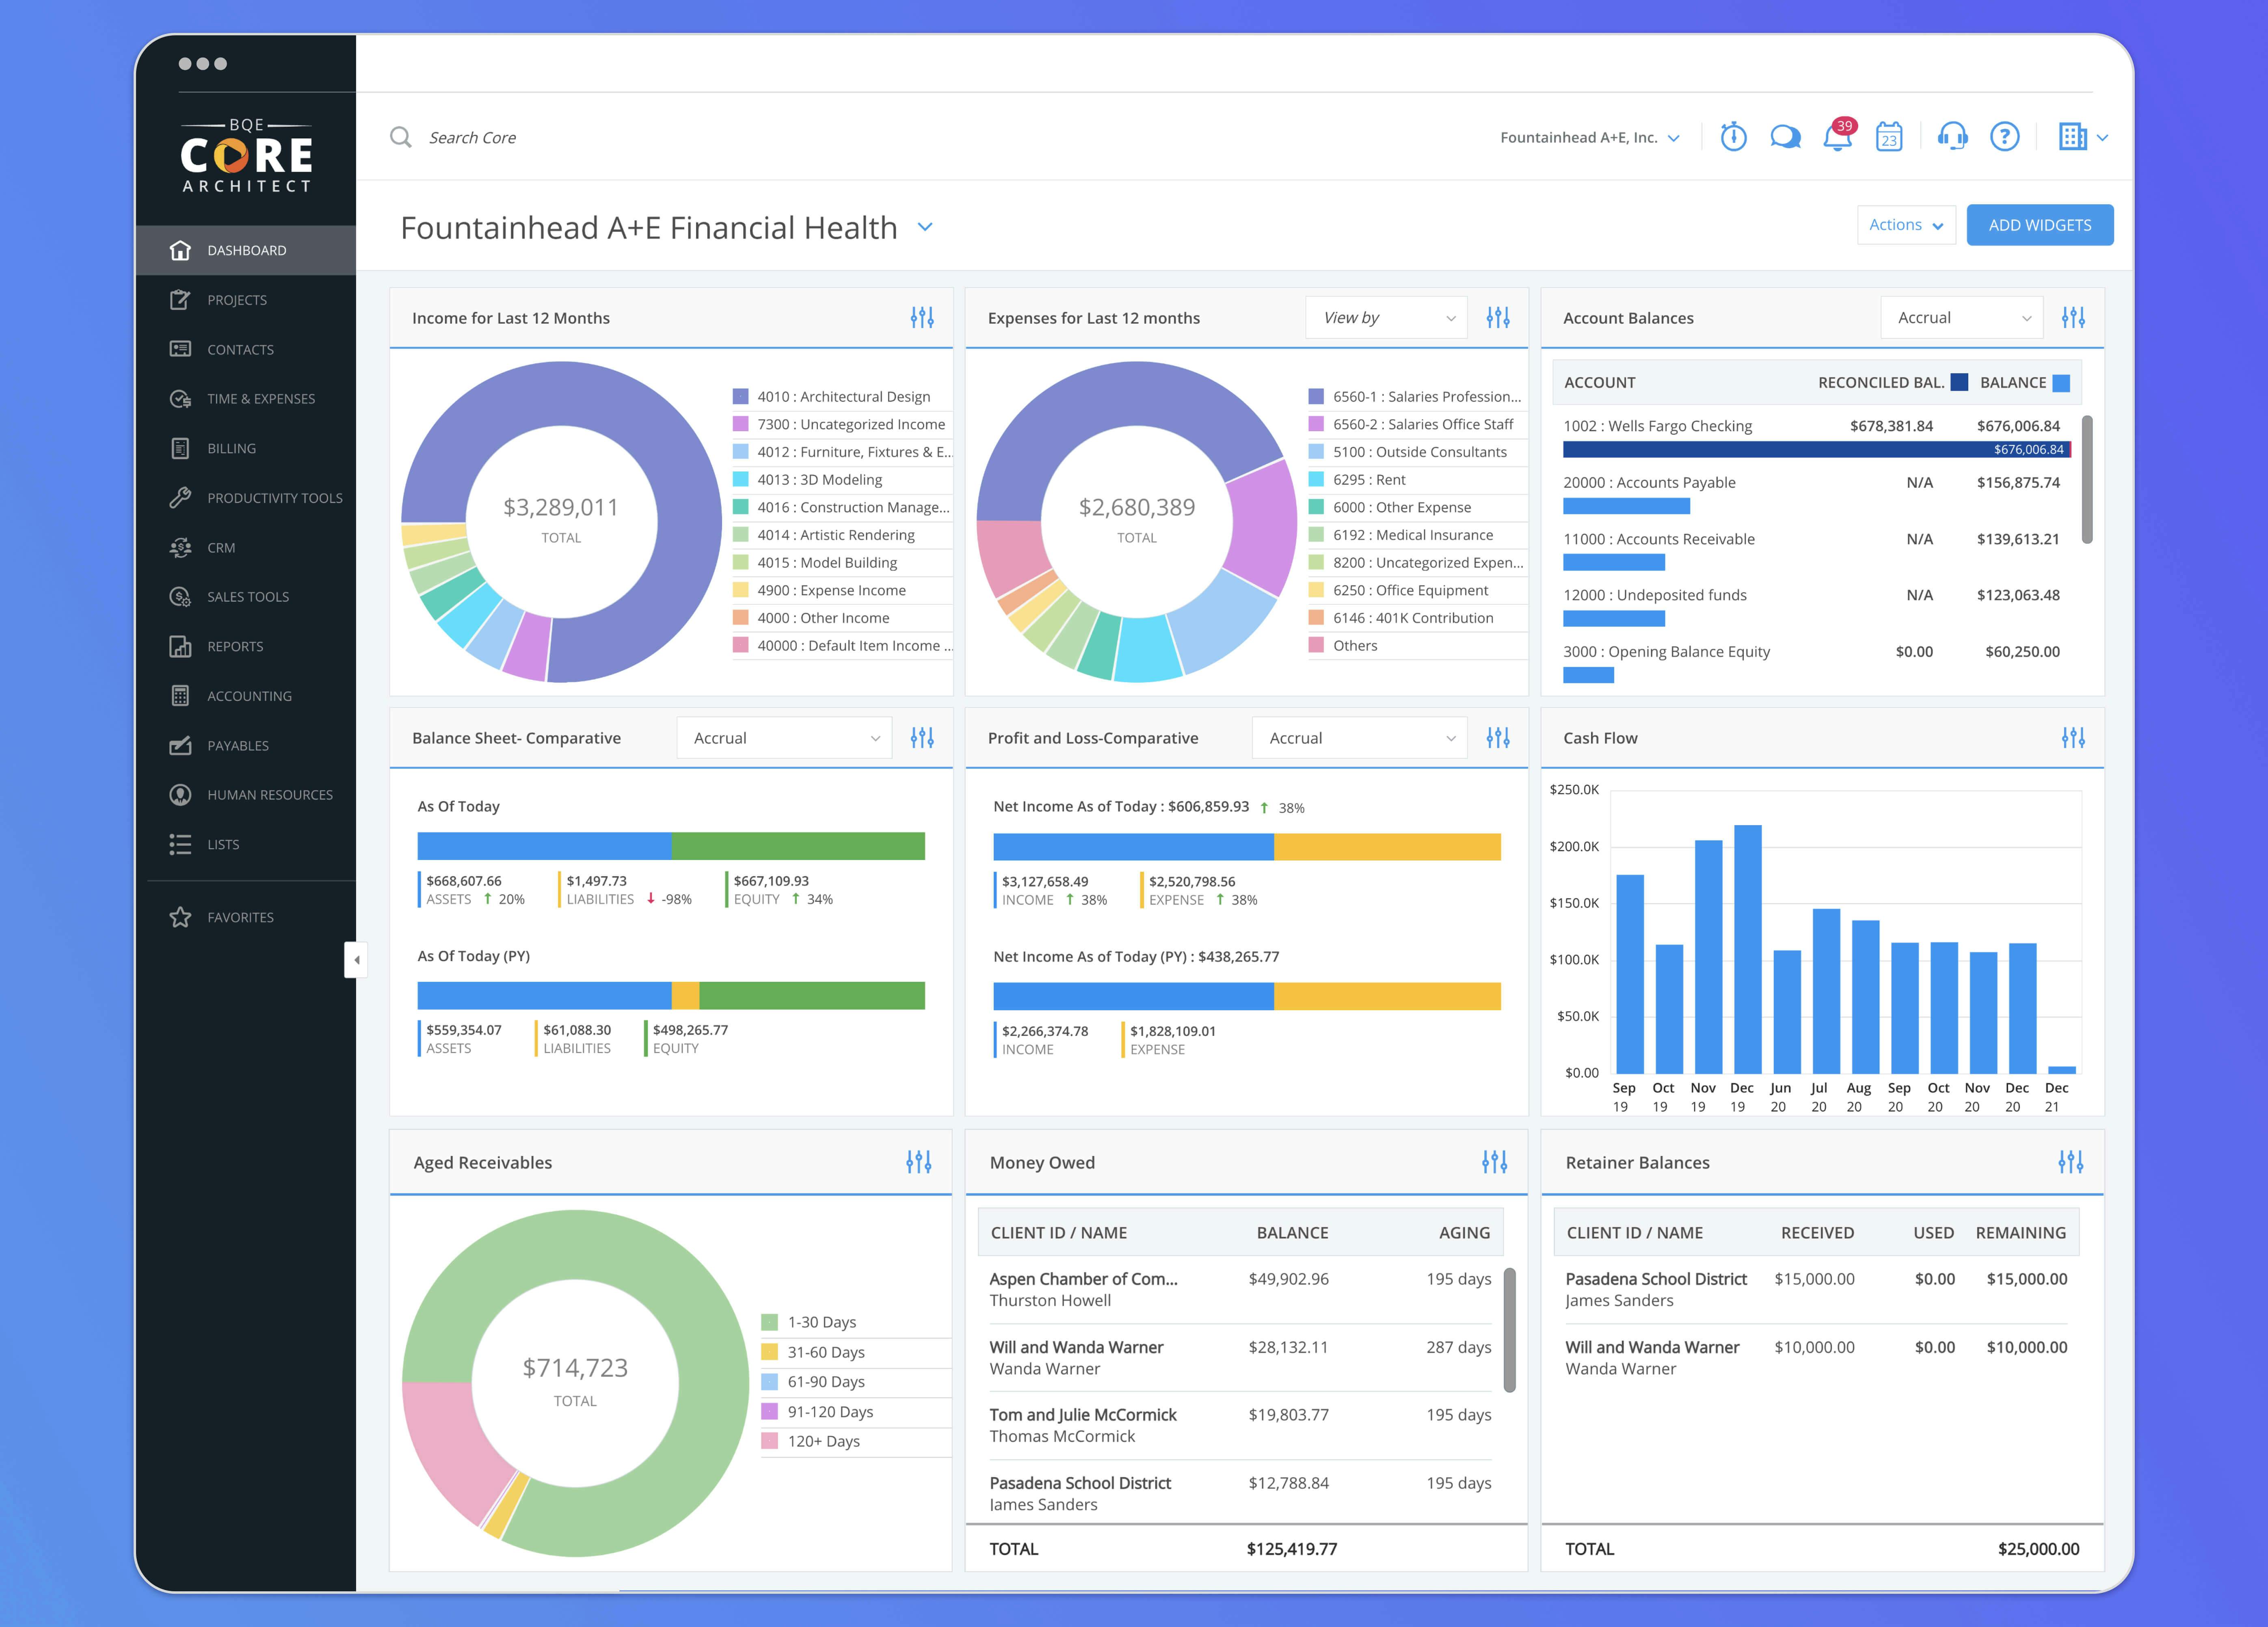
Task: Start the timer from the stopwatch icon
Action: pyautogui.click(x=1734, y=137)
